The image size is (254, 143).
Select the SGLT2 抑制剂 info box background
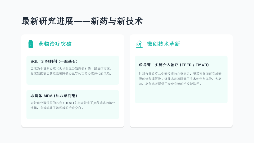click(73, 80)
